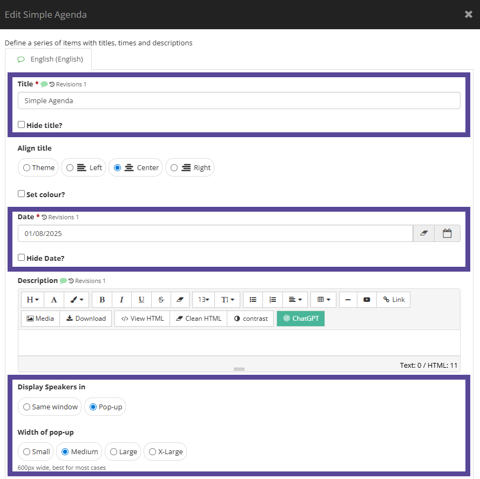Apply italic formatting in Description toolbar

coord(121,300)
